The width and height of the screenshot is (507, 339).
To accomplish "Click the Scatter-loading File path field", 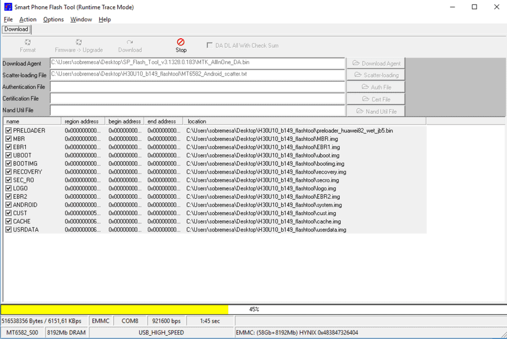I will pos(198,74).
